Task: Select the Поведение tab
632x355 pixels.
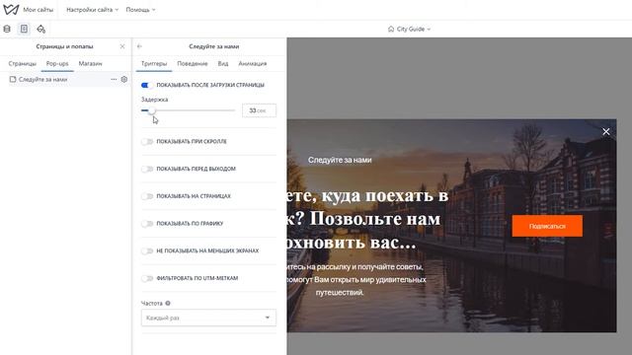Action: (193, 63)
